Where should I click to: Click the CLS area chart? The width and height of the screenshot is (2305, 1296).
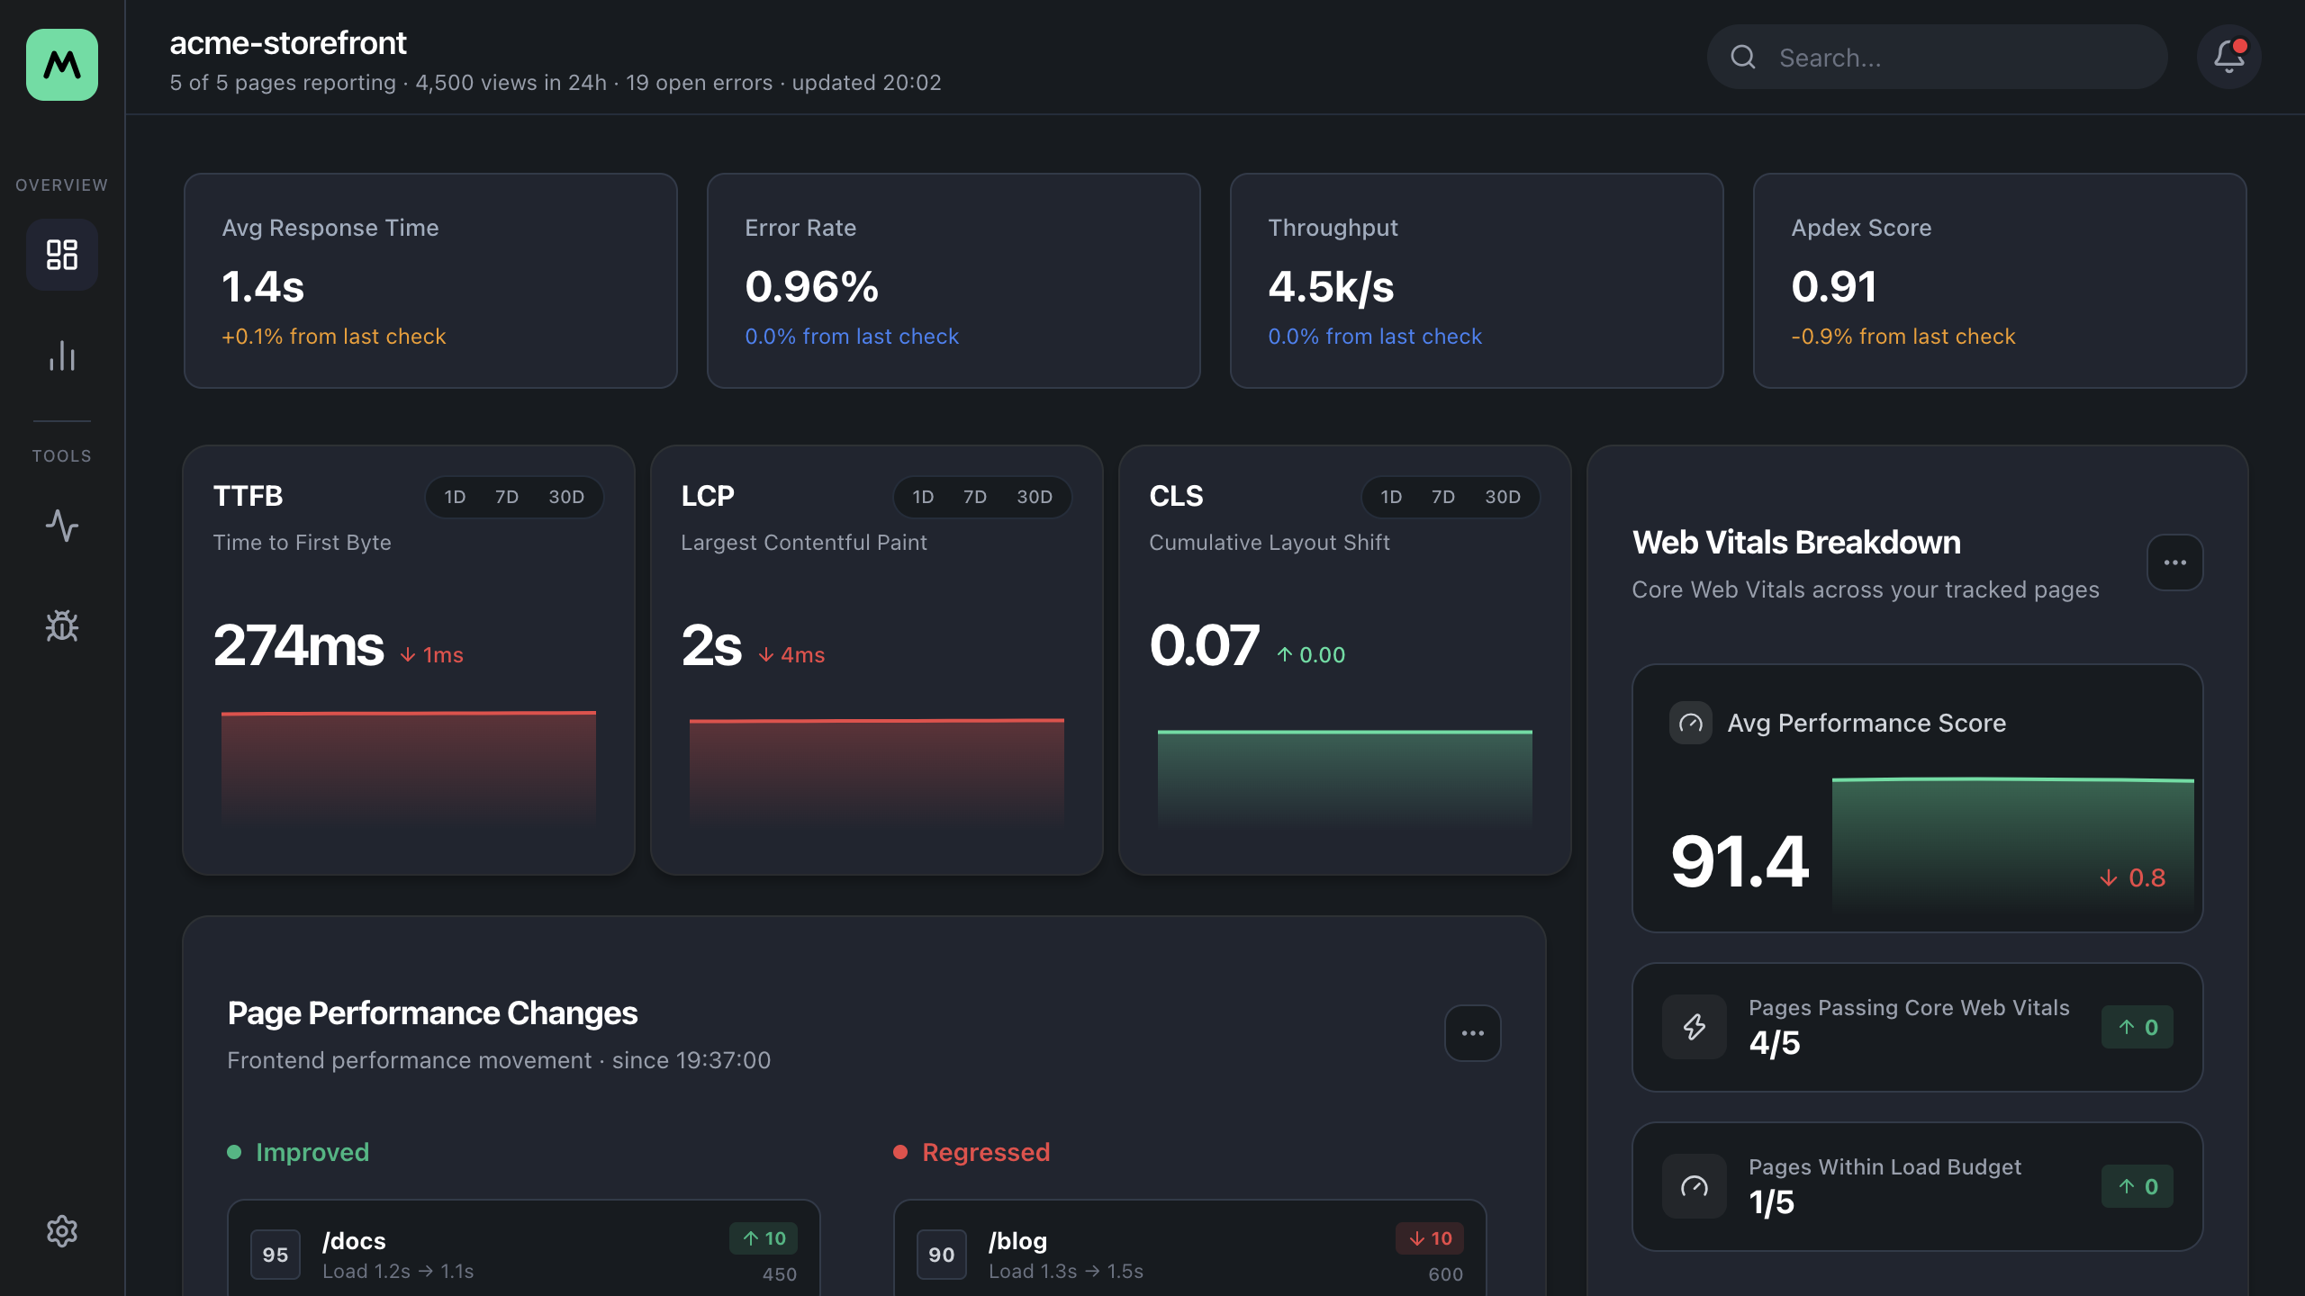click(x=1345, y=778)
